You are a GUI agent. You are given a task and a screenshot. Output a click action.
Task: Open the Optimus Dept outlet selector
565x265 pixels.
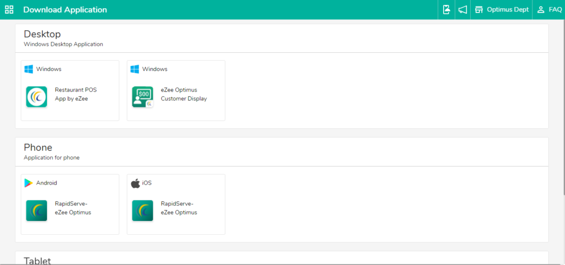502,10
